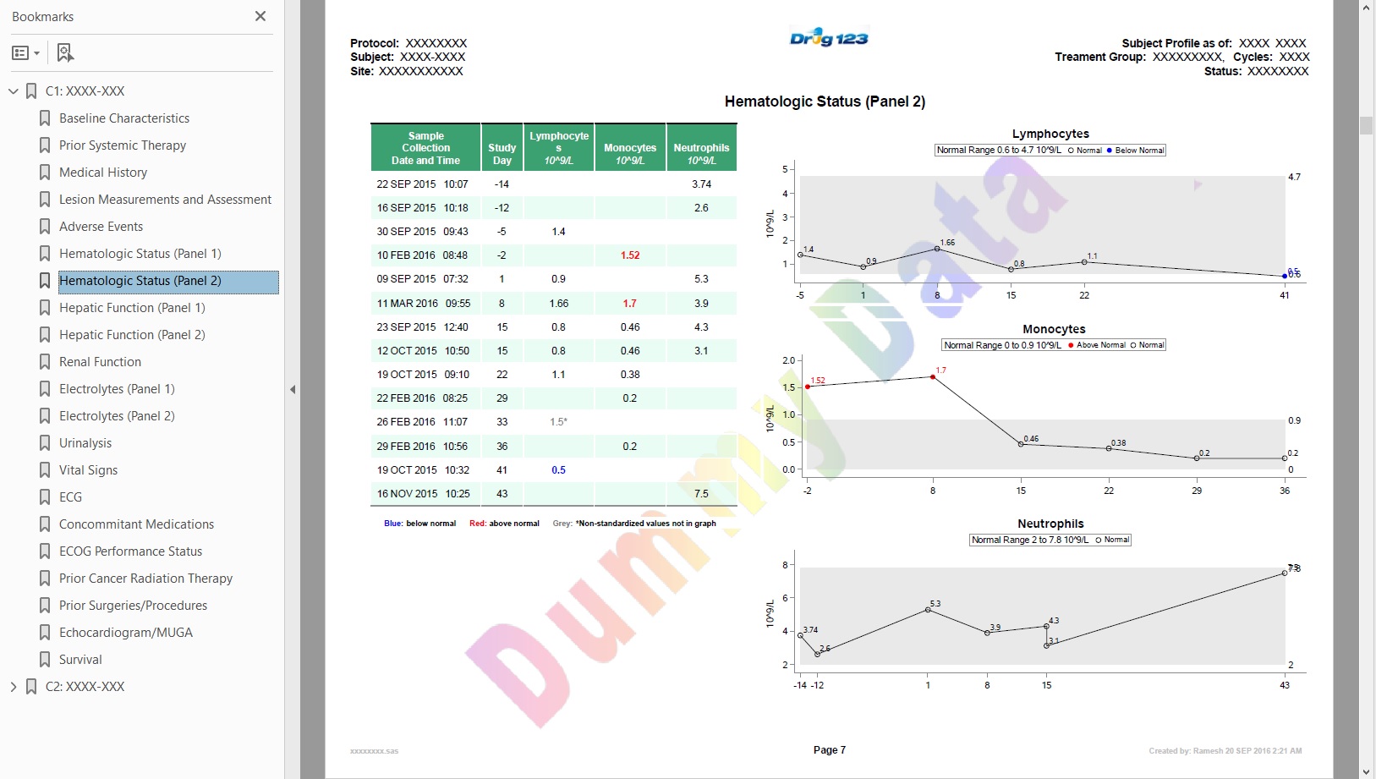Select highlighted Hematologic Status (Panel 2) bookmark
This screenshot has width=1376, height=779.
[168, 282]
